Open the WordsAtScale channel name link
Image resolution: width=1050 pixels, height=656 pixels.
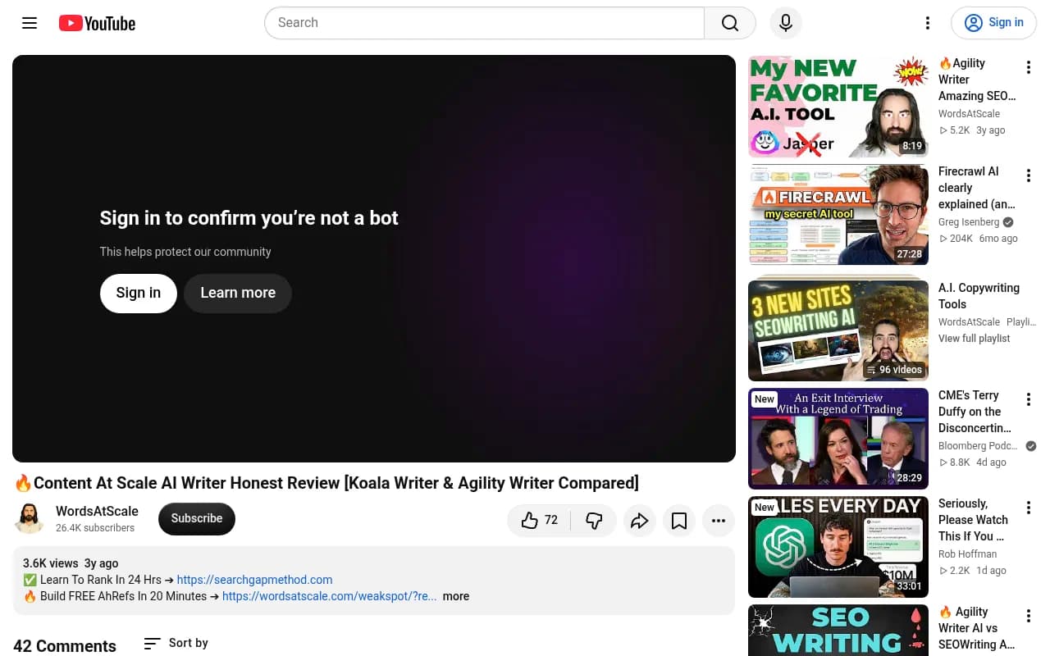97,511
